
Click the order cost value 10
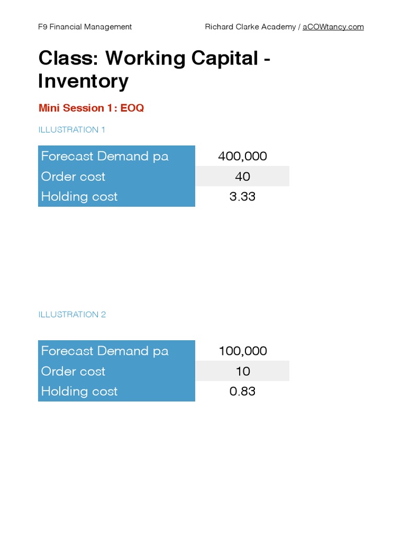point(242,371)
